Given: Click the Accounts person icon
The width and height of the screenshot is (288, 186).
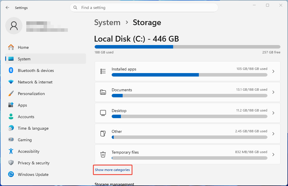Looking at the screenshot, I should pos(11,116).
